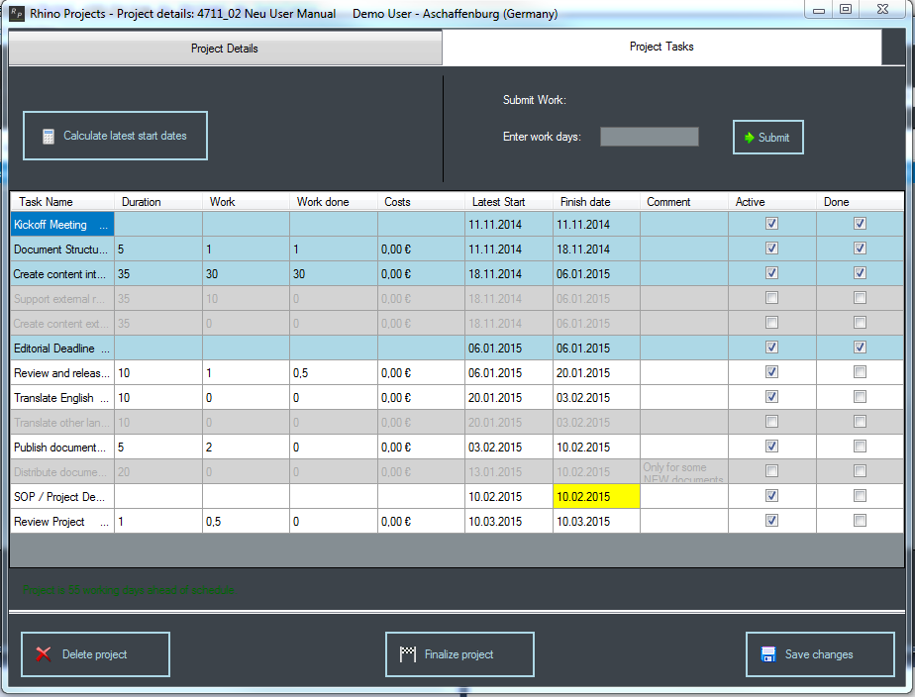Disable Active for Translate English task

771,397
